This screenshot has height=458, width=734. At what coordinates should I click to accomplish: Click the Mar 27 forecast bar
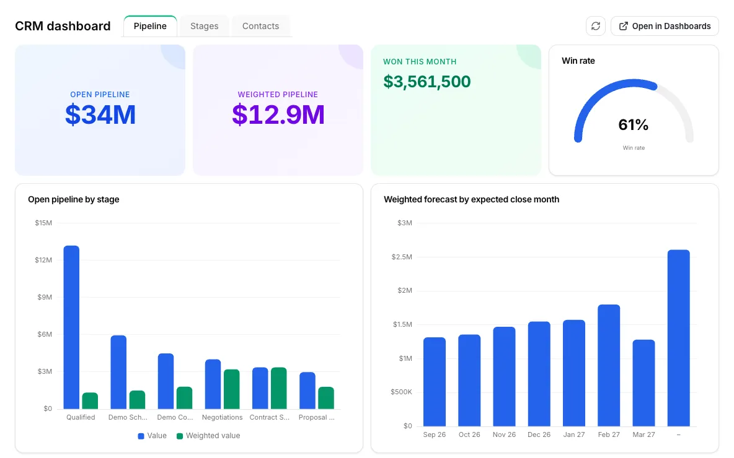[x=643, y=383]
